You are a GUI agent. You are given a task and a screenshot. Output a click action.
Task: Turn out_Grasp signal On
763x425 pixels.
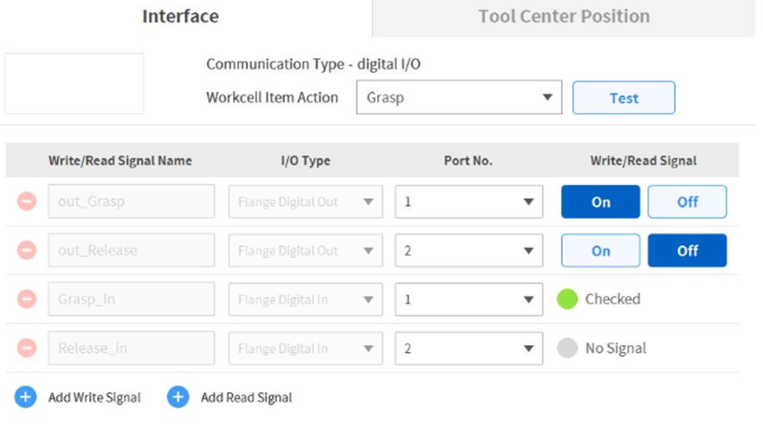600,202
